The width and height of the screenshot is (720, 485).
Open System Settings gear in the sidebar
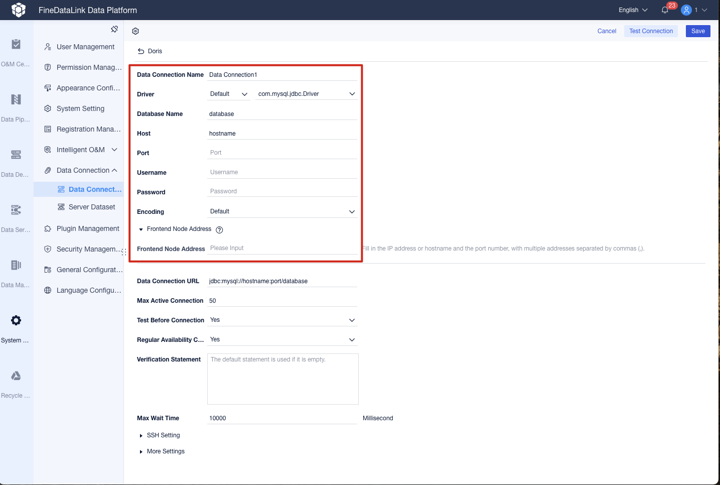point(16,326)
